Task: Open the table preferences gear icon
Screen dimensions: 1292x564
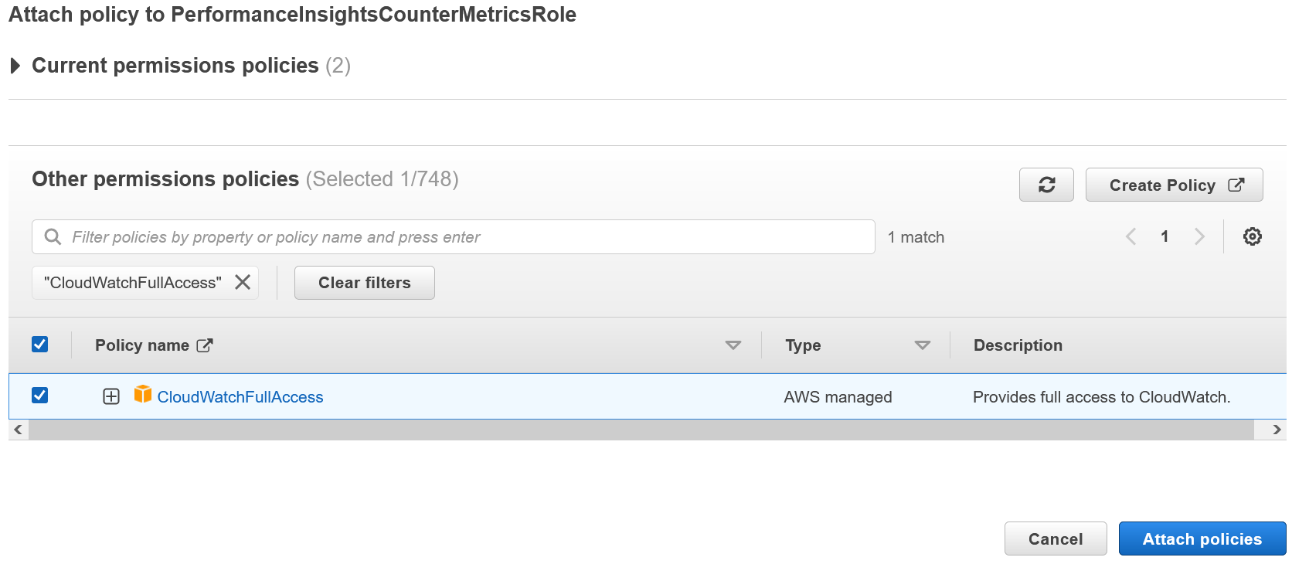Action: [1252, 236]
